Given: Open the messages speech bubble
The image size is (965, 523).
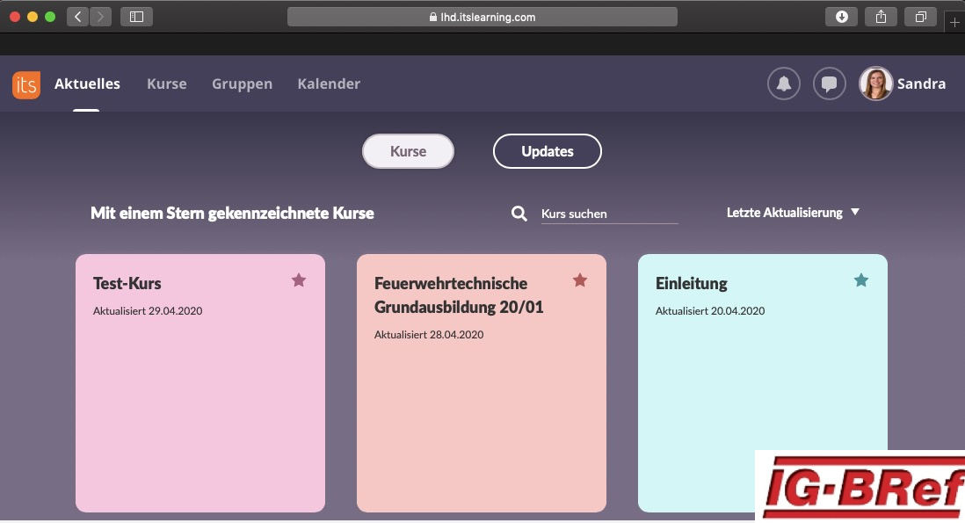Looking at the screenshot, I should 829,84.
